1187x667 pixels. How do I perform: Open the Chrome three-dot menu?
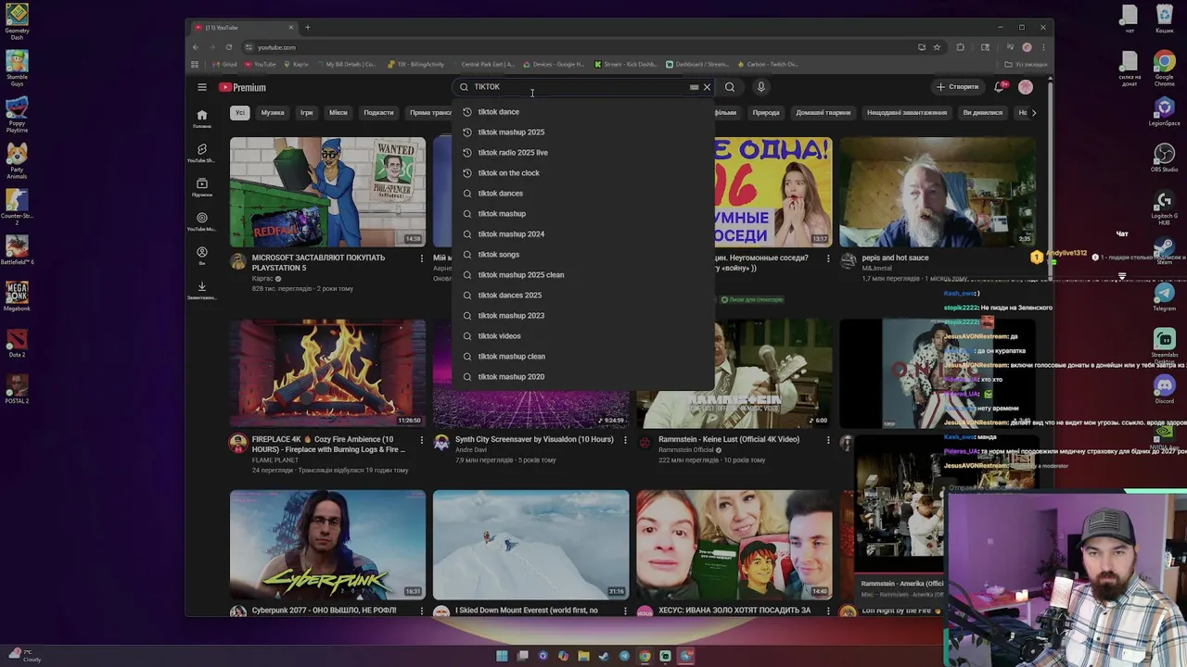[1043, 47]
